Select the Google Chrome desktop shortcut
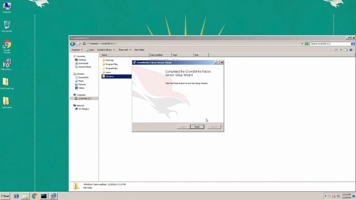 pos(7,47)
